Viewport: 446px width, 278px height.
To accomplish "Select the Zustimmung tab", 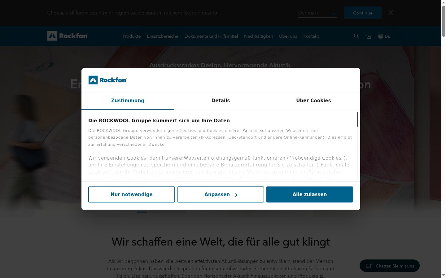I will 128,101.
